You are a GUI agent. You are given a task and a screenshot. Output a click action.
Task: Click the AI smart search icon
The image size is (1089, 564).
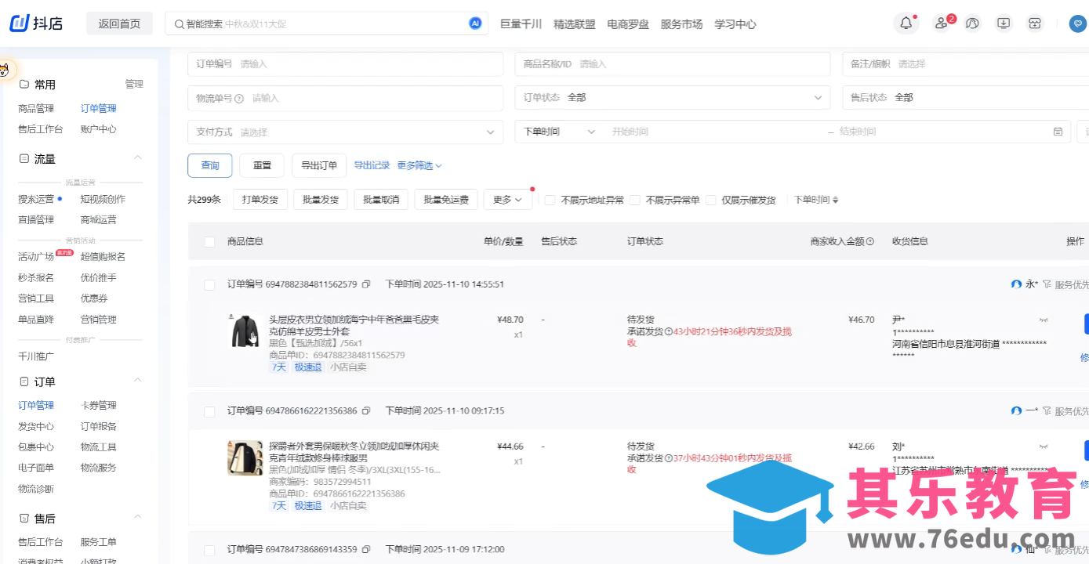[x=475, y=24]
